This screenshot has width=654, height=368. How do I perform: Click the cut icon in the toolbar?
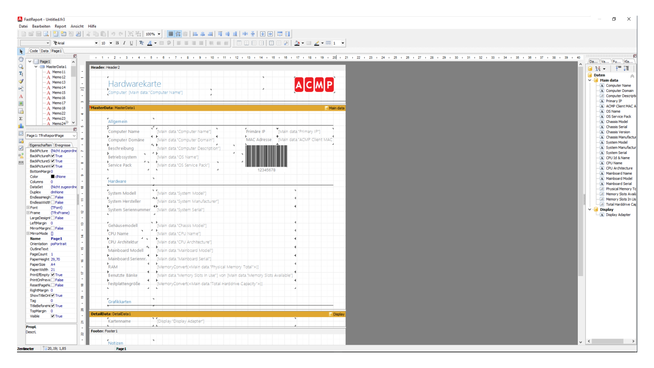[88, 34]
